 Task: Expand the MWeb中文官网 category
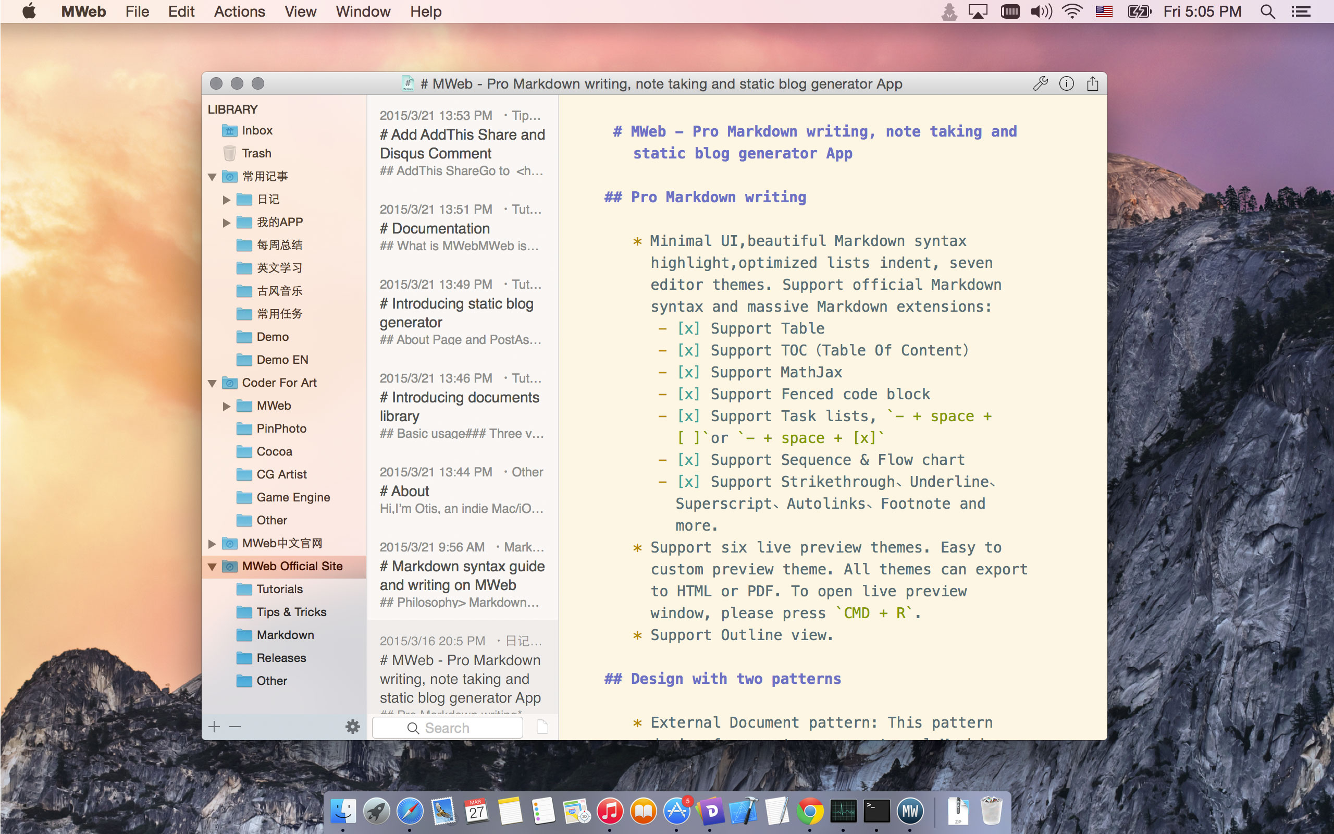[212, 544]
